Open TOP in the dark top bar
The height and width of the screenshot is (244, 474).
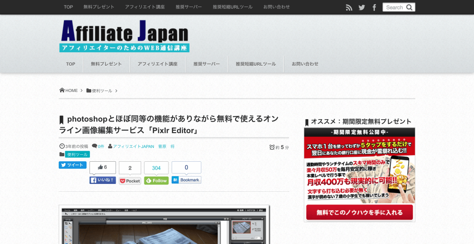(69, 6)
